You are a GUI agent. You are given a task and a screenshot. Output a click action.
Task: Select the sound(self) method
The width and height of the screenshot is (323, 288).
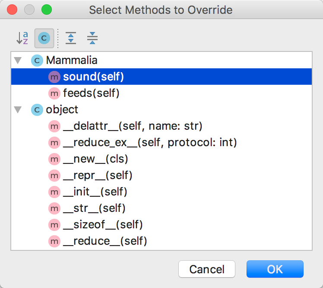(93, 77)
